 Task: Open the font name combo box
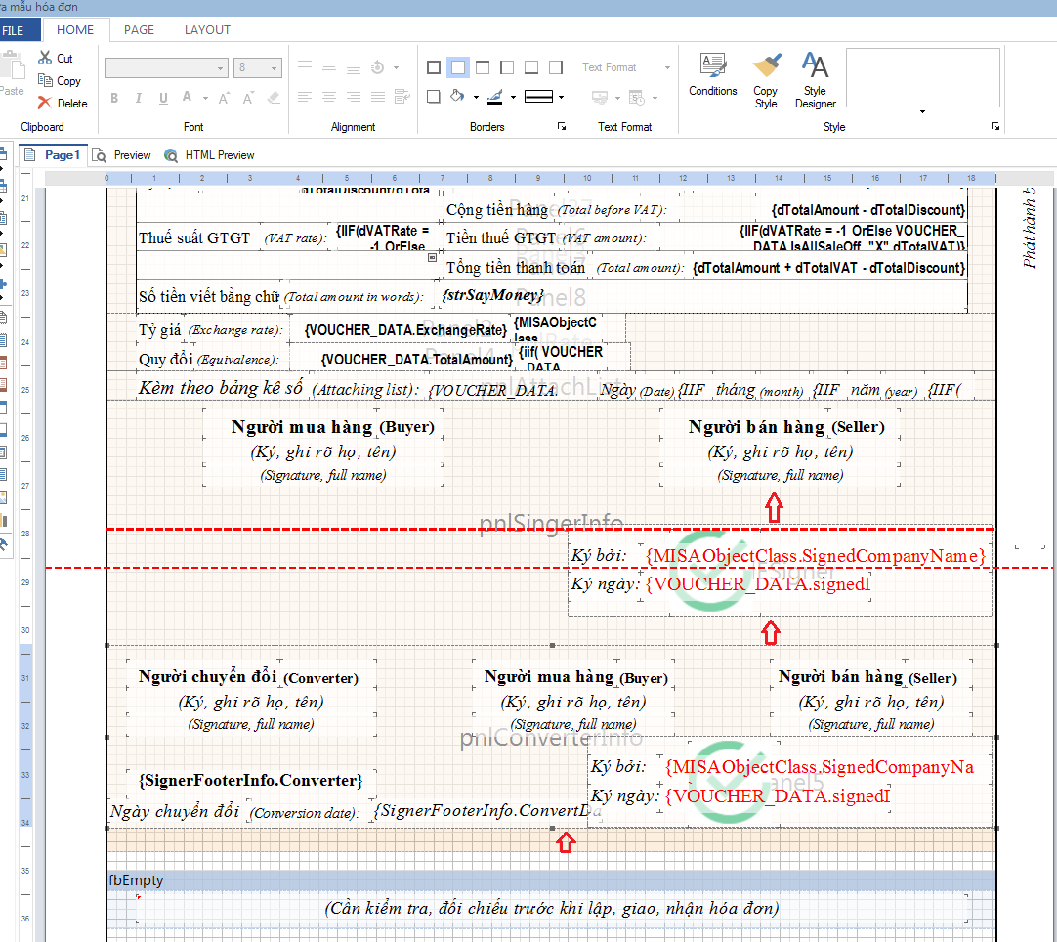[x=165, y=67]
